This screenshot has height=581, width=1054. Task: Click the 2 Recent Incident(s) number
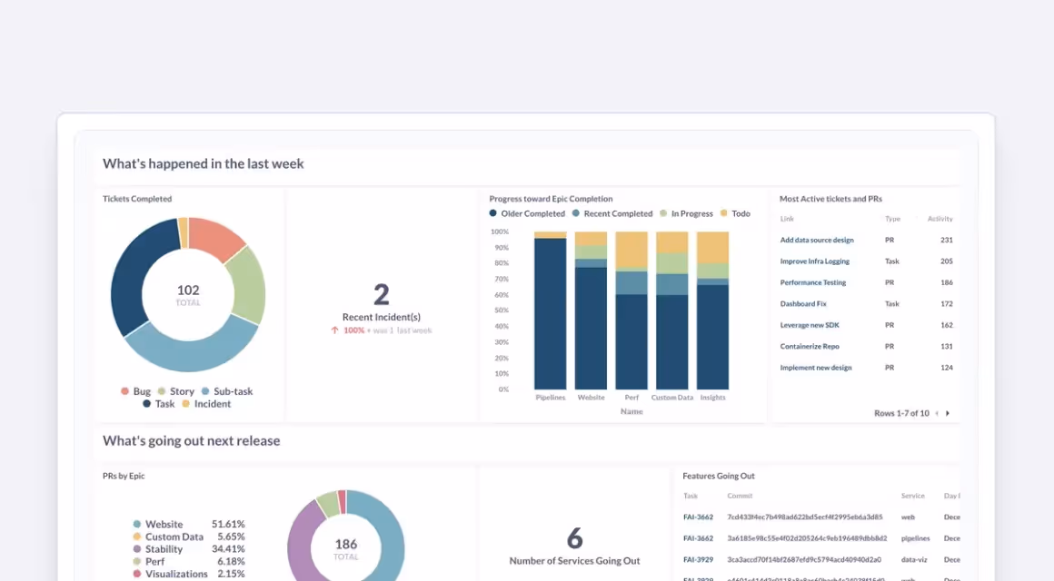[381, 295]
